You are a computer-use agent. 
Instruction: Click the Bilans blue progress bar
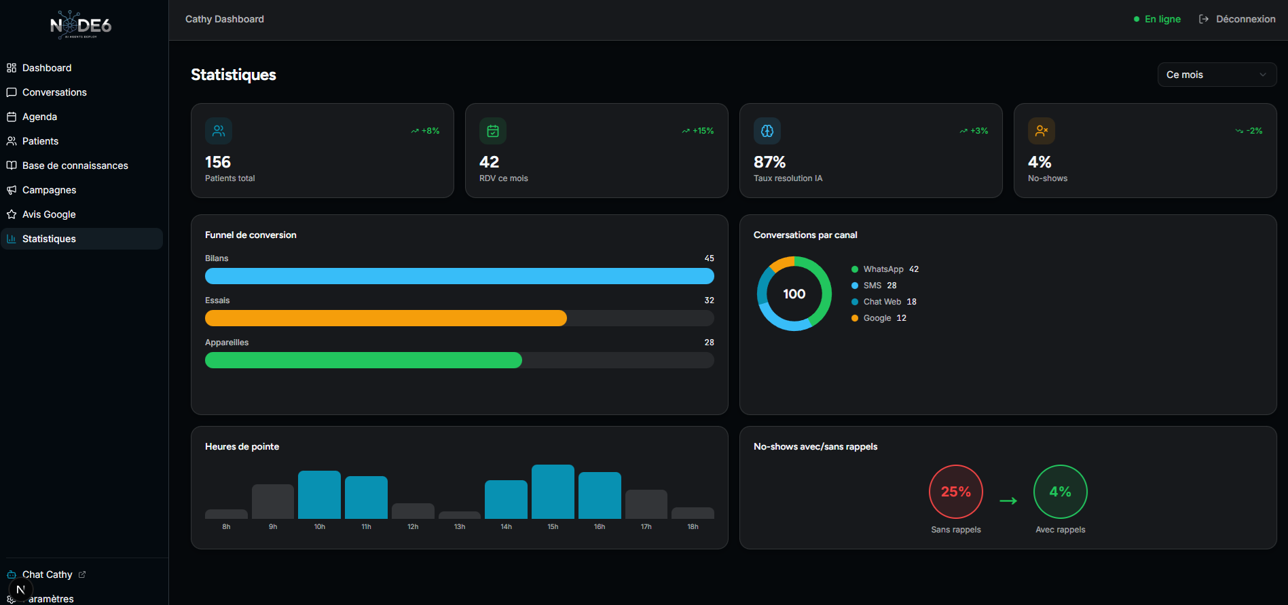tap(459, 276)
